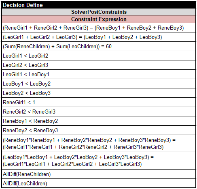
Task: Select the ReneBoy1 < ReneBoy2 row
Action: [99, 121]
